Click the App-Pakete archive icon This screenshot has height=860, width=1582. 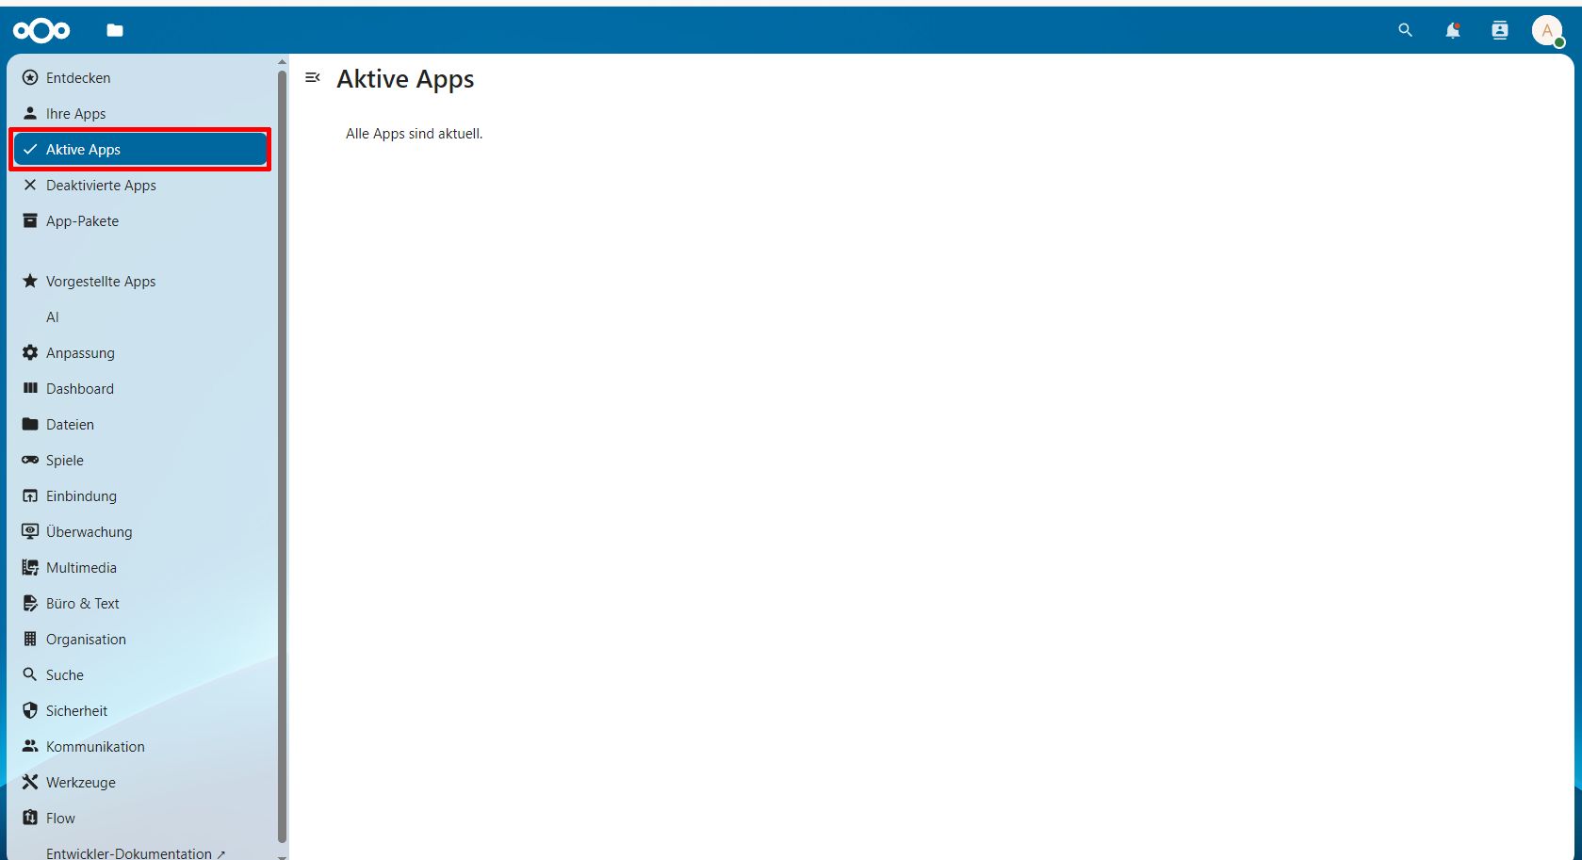click(x=30, y=221)
